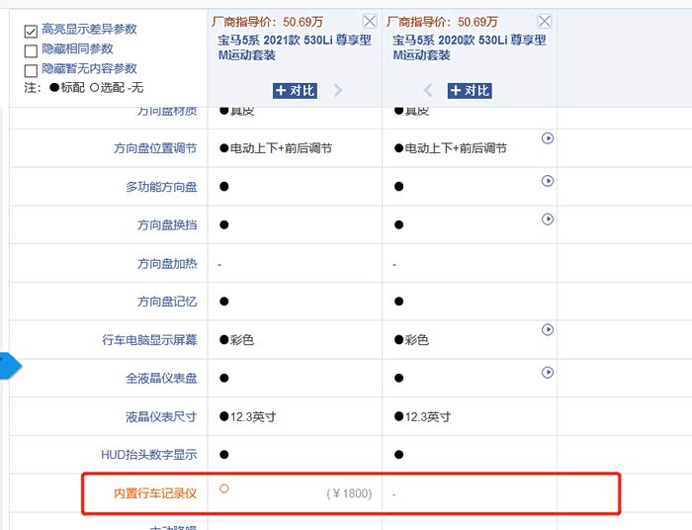Play video for 多功能方向盘 feature
The width and height of the screenshot is (692, 530).
click(x=548, y=181)
